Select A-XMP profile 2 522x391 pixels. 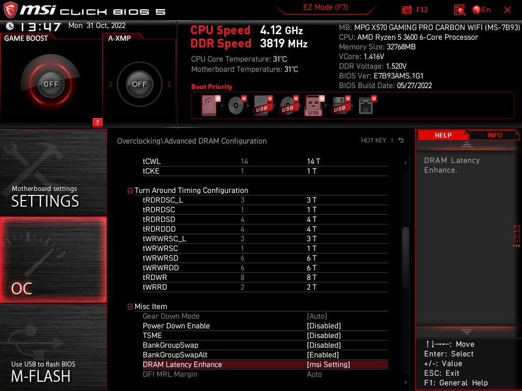(x=110, y=85)
